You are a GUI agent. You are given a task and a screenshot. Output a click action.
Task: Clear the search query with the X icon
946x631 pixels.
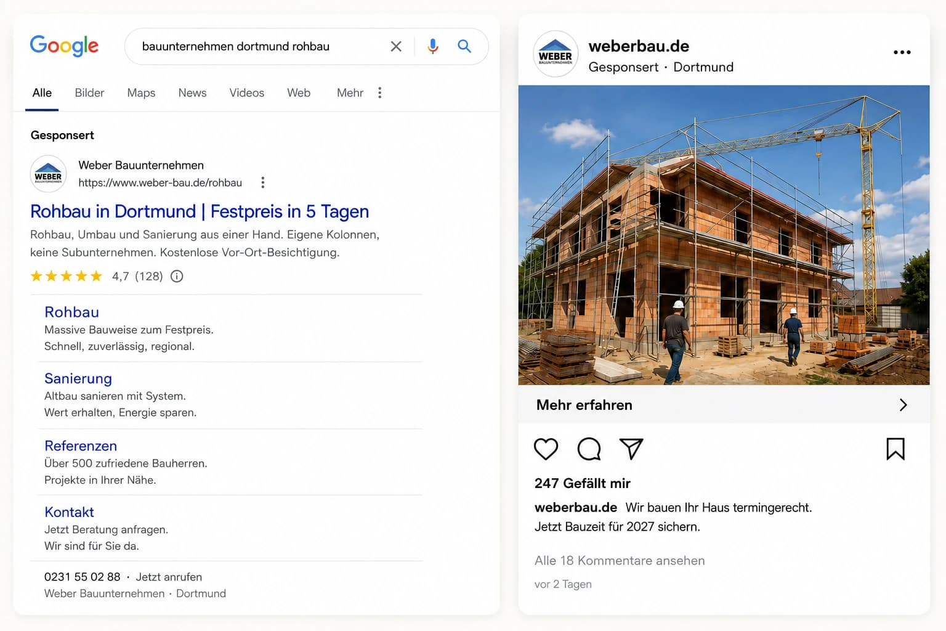(x=396, y=46)
